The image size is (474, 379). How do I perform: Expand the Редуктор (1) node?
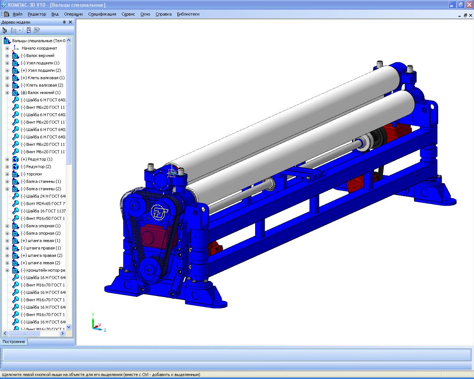tap(7, 159)
